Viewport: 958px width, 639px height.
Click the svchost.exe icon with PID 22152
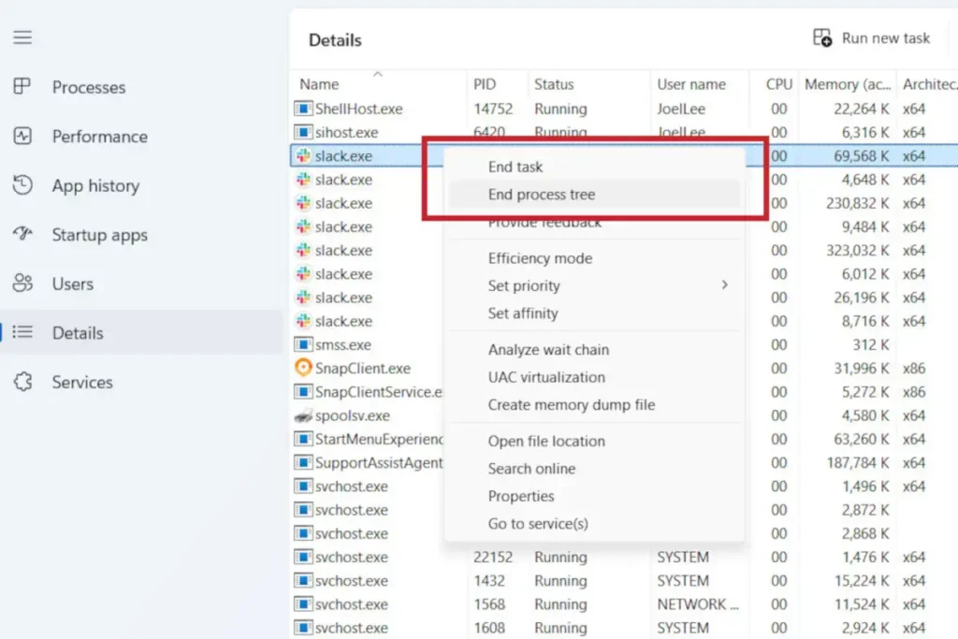[303, 557]
